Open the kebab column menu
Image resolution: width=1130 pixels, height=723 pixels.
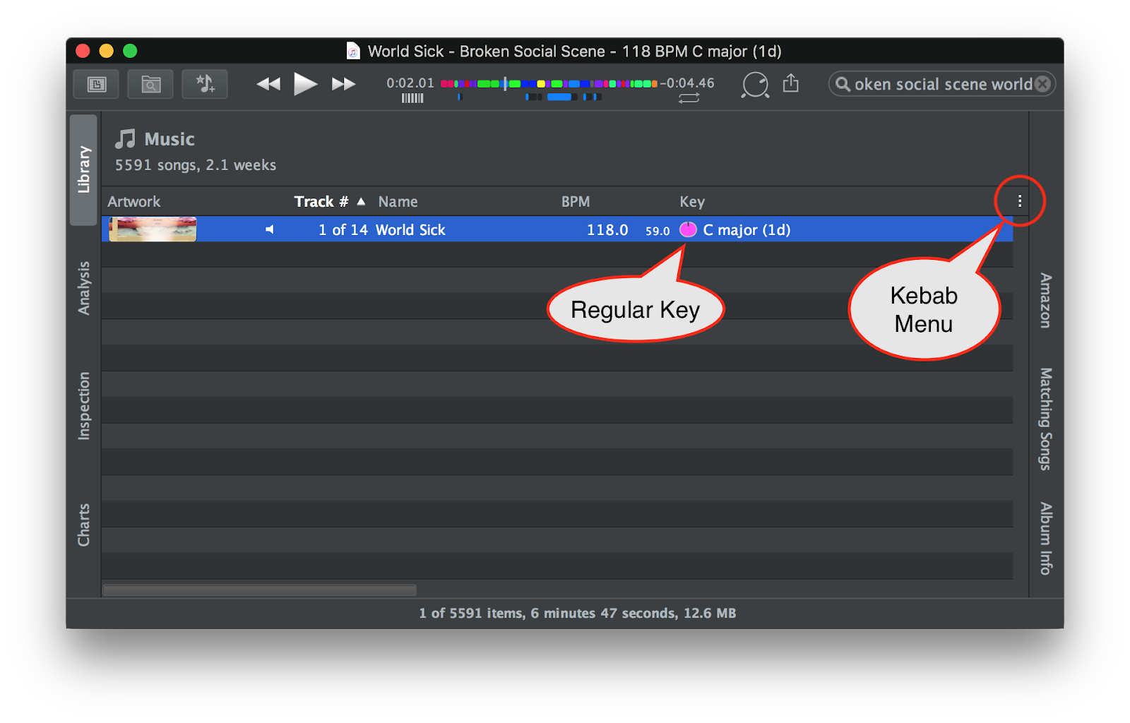(x=1020, y=201)
